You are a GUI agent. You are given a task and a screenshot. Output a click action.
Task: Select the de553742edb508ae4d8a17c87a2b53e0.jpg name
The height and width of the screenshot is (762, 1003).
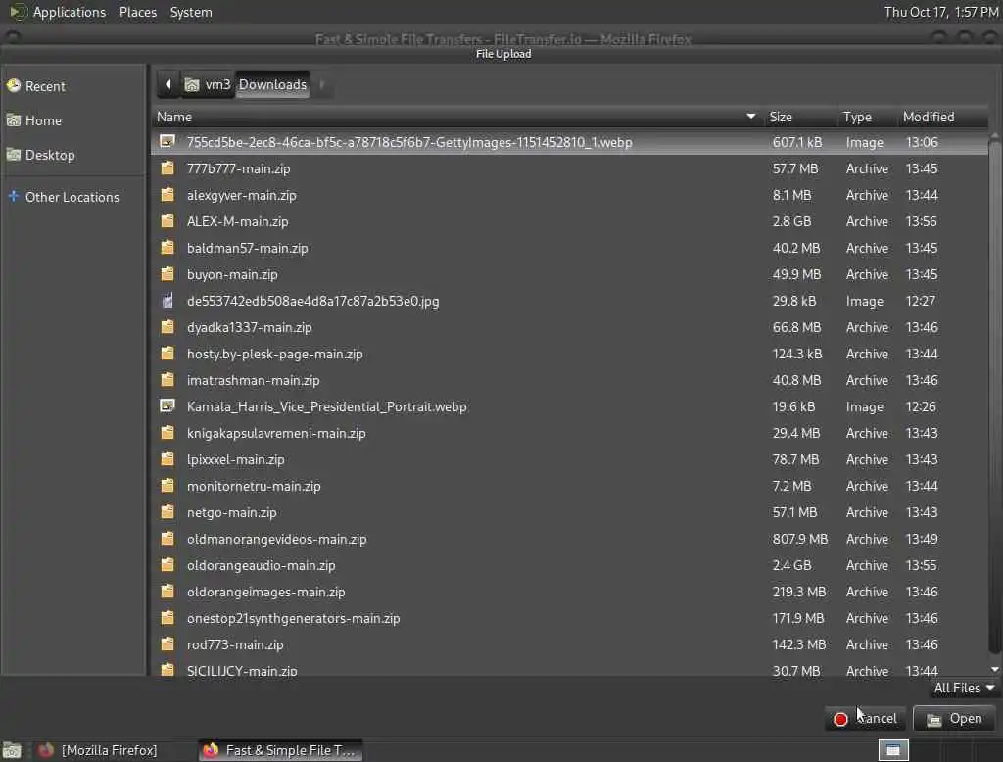point(312,301)
